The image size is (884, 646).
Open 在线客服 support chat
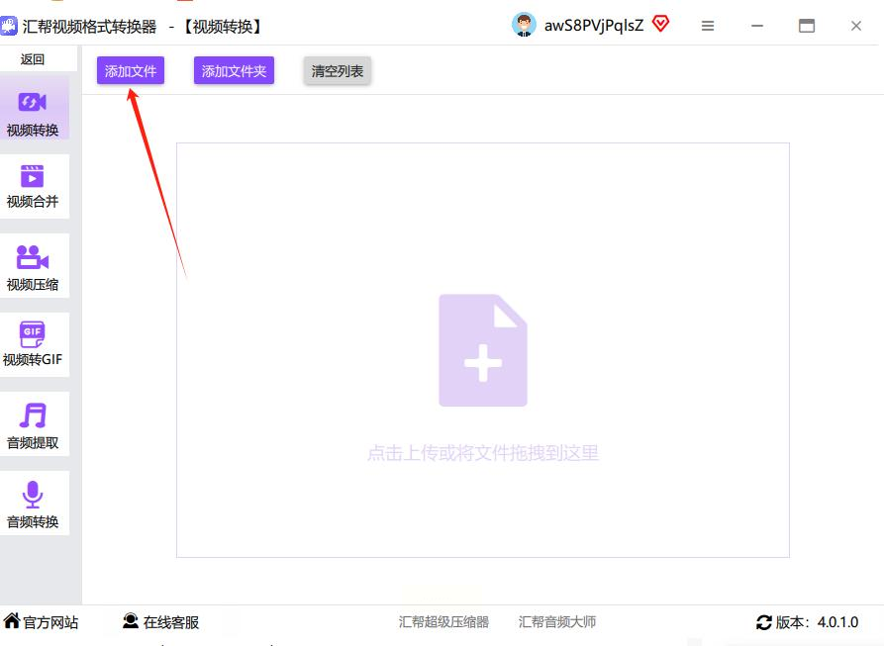pyautogui.click(x=160, y=622)
